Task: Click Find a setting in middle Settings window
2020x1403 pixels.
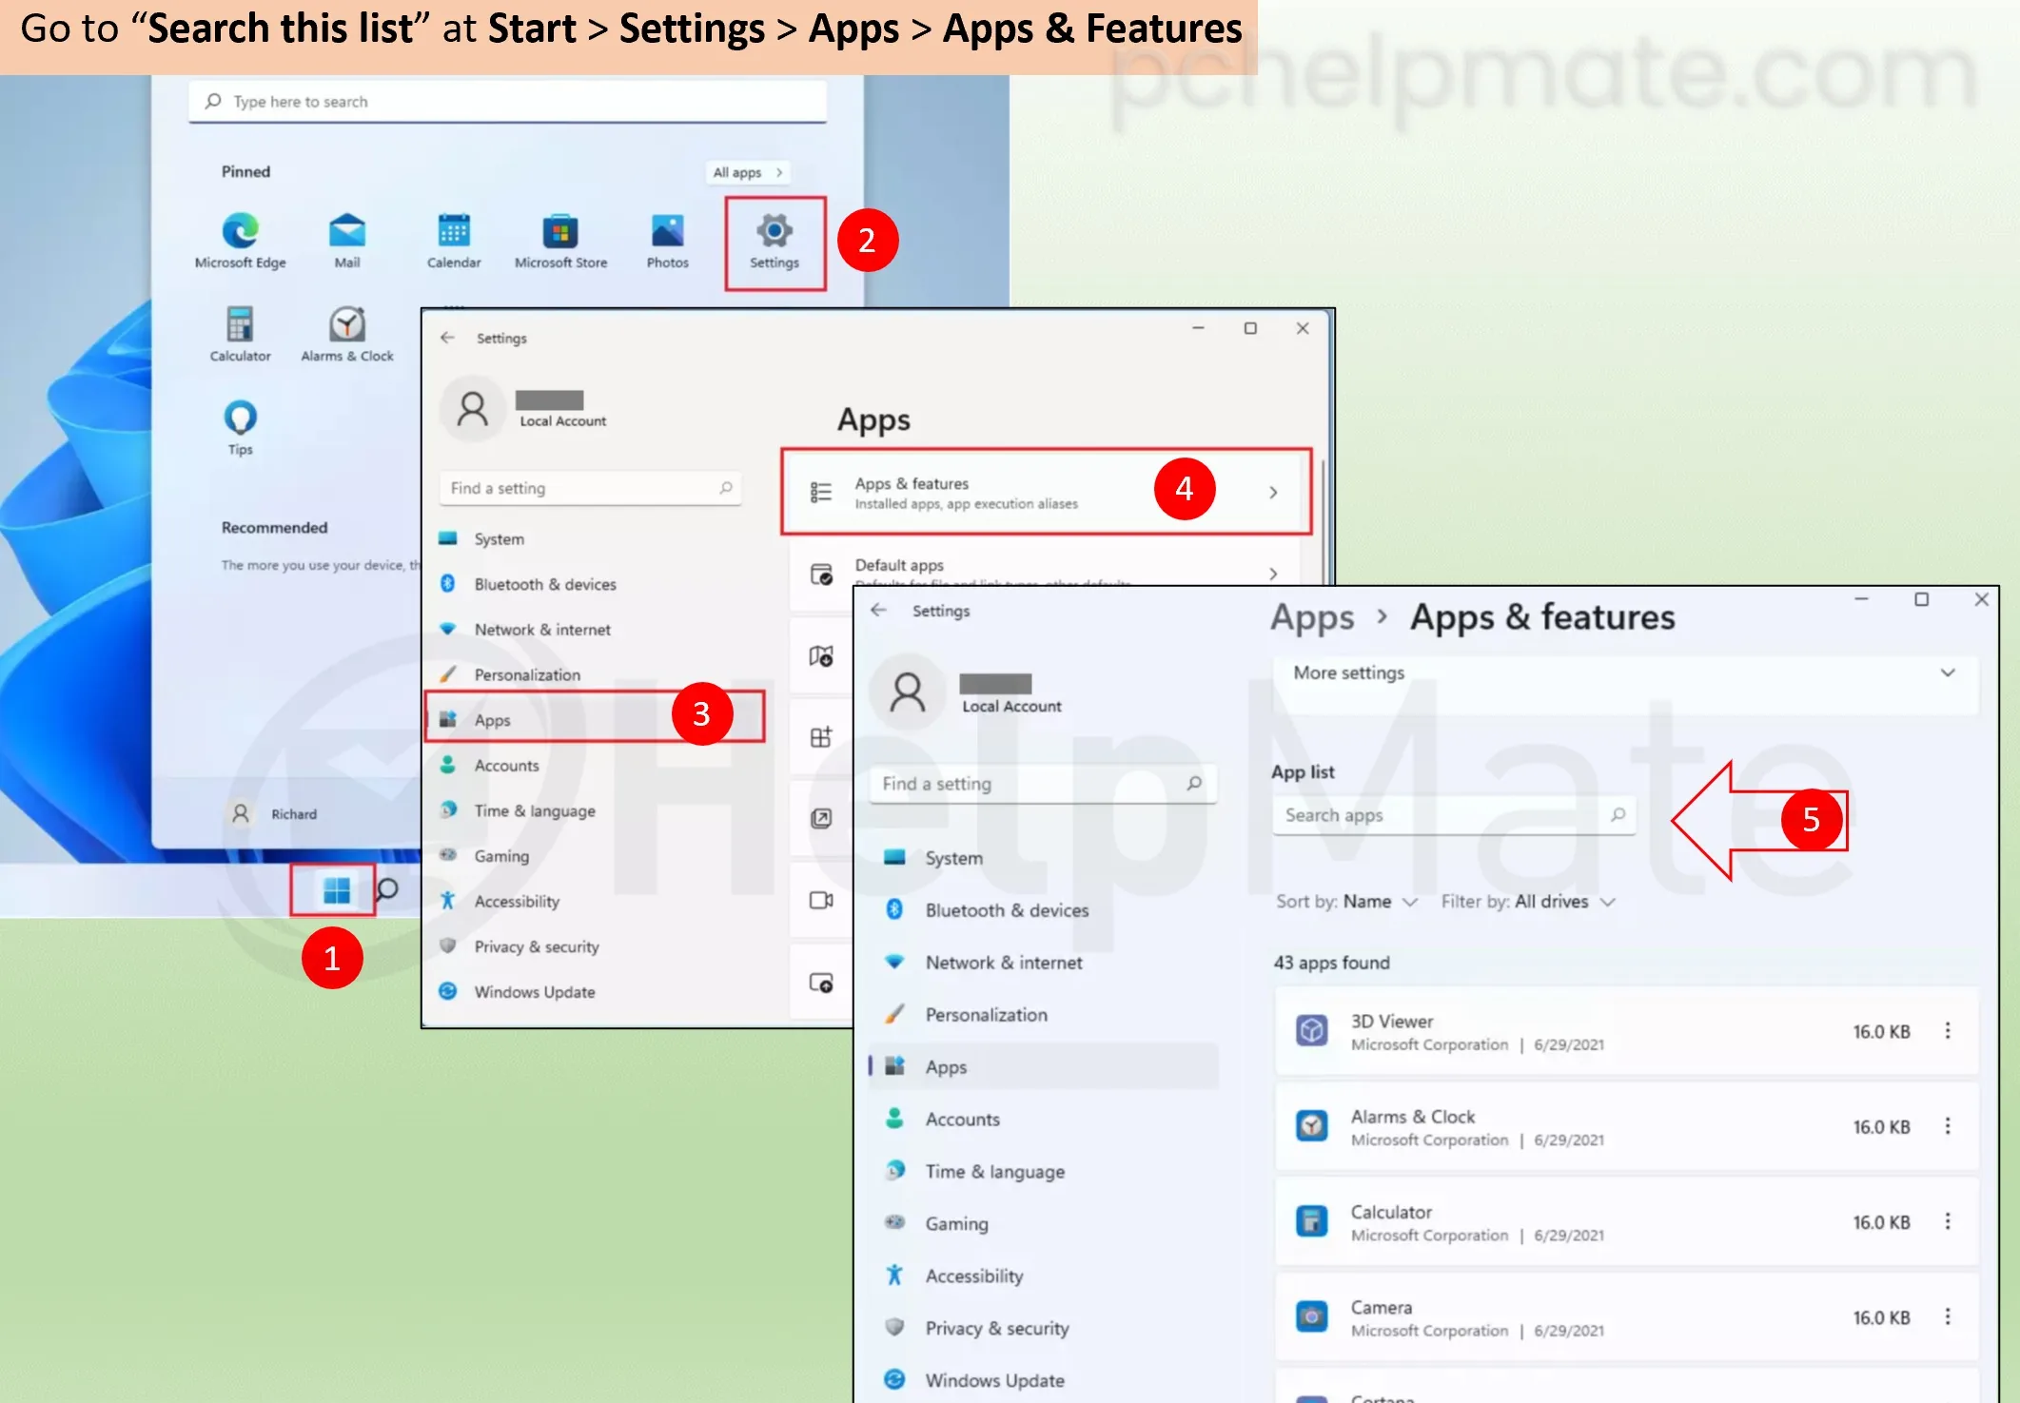Action: pos(590,488)
